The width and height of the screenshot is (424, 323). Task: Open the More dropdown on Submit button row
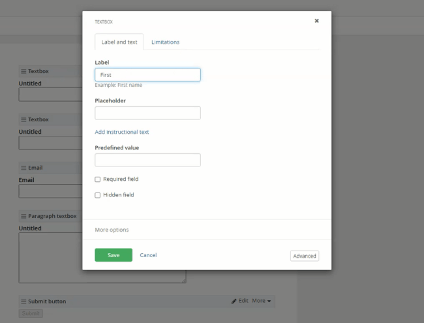point(261,301)
